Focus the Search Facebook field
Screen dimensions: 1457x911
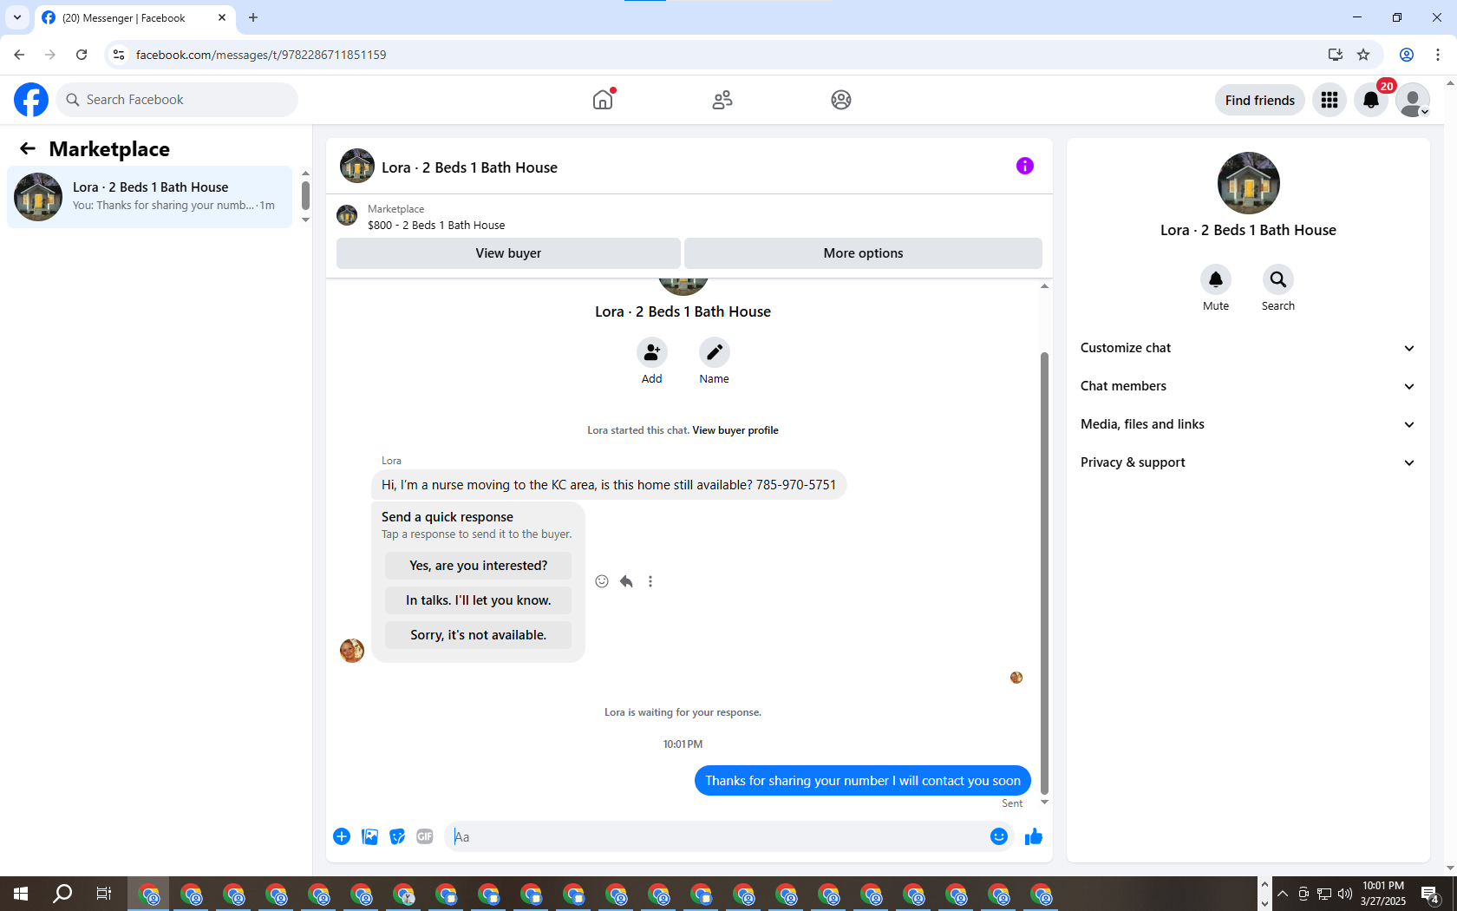[177, 100]
